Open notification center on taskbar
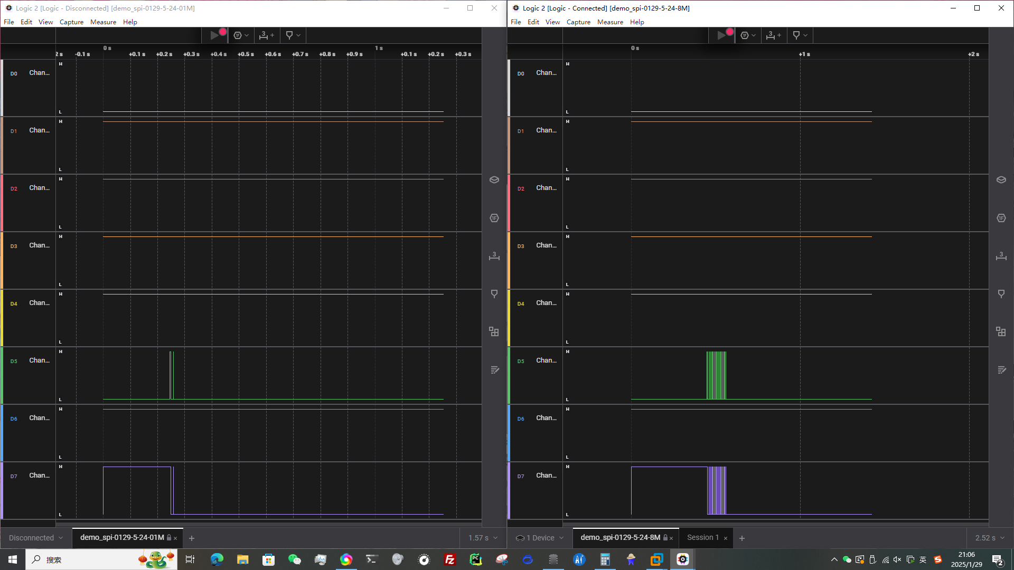This screenshot has height=570, width=1014. tap(998, 559)
